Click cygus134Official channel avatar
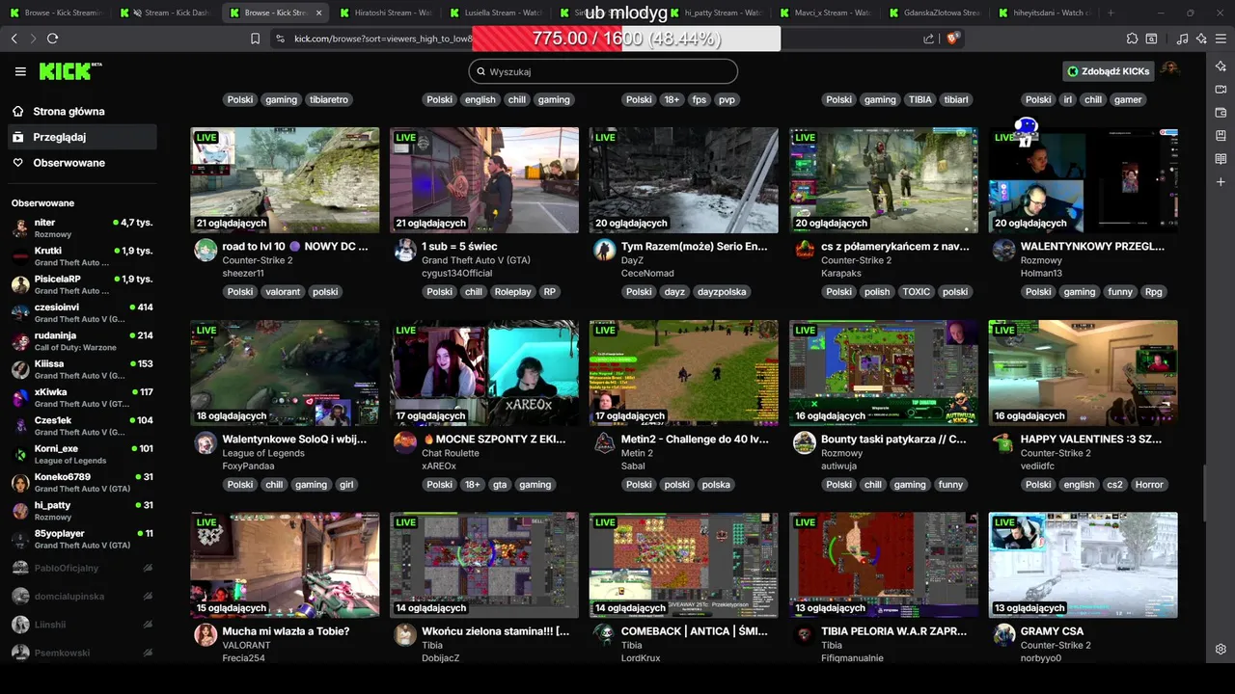Image resolution: width=1235 pixels, height=694 pixels. click(x=405, y=251)
